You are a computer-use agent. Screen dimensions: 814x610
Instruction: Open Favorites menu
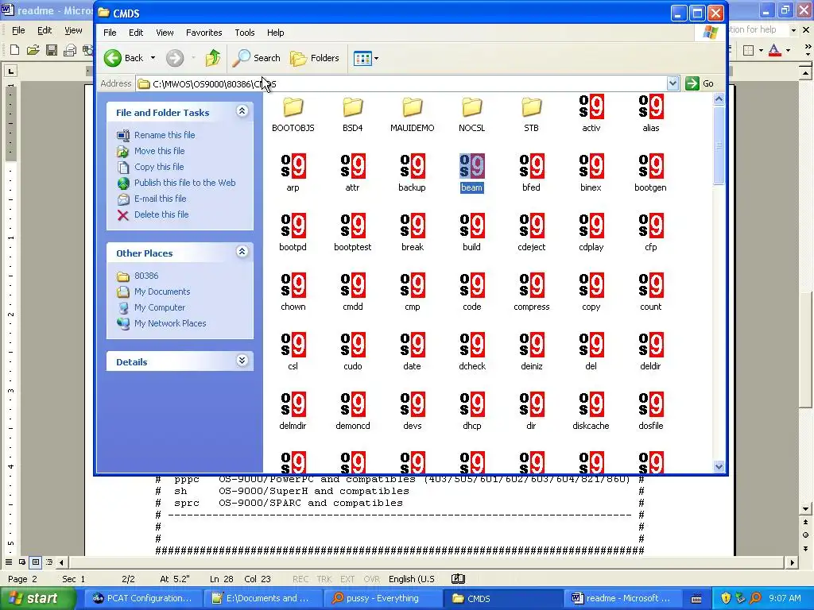pyautogui.click(x=204, y=32)
